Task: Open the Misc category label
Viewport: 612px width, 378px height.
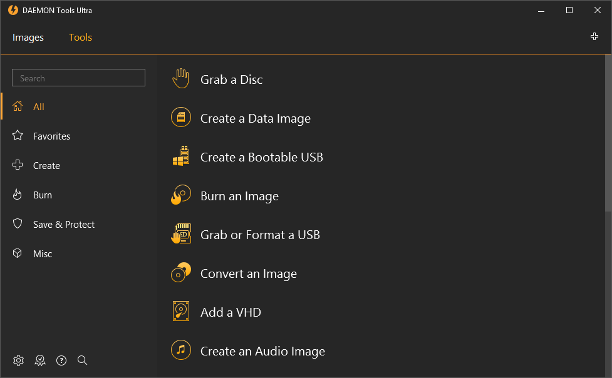Action: 43,254
